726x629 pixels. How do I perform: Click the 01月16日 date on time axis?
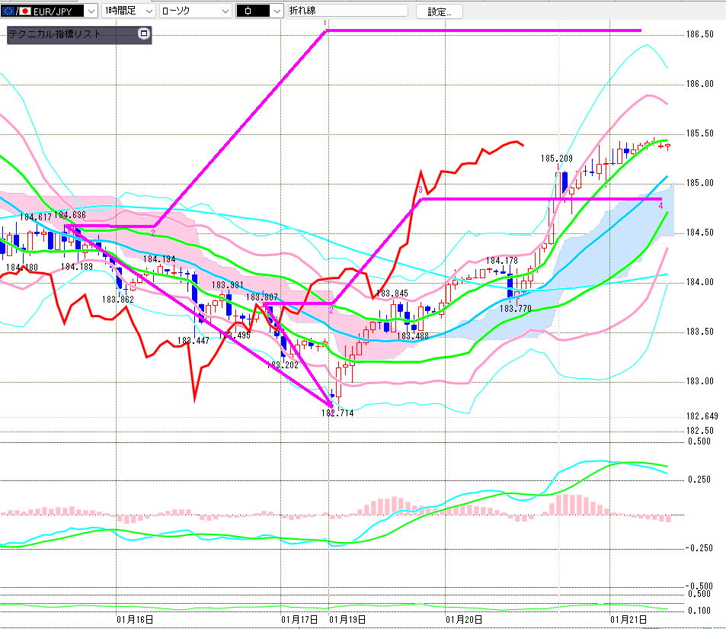136,621
